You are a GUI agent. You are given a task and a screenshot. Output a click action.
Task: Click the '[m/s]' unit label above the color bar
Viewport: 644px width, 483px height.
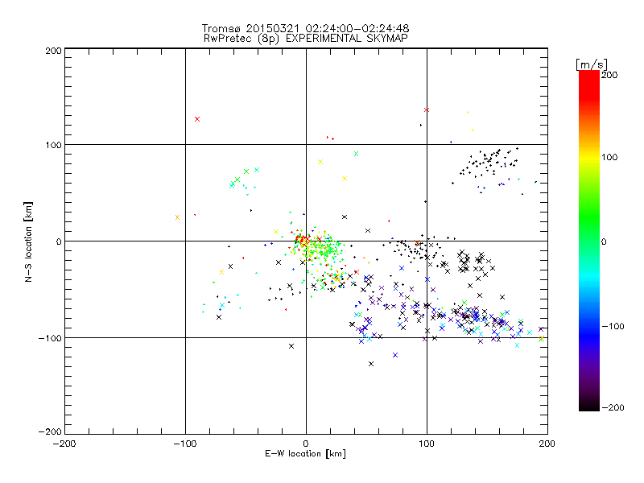pyautogui.click(x=592, y=64)
